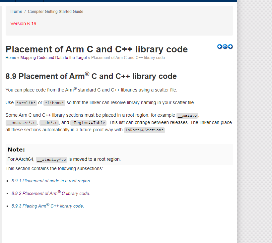Click the *Region$$Table code snippet

[89, 123]
